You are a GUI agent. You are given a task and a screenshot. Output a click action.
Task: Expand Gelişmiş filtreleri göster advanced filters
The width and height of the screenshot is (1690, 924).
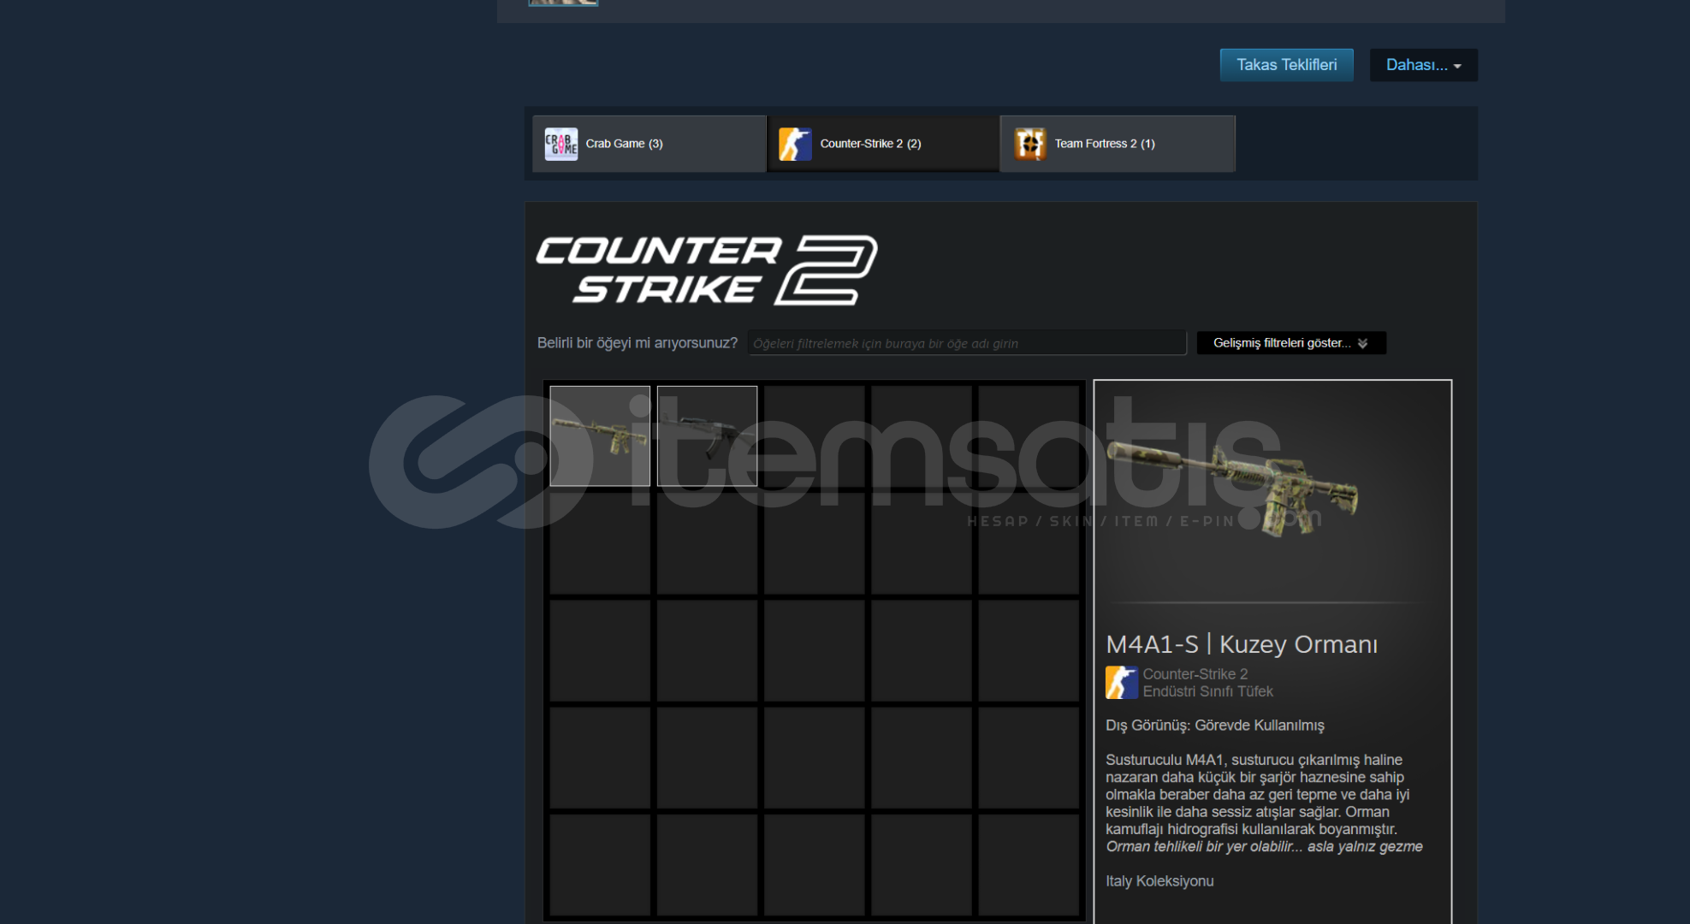pyautogui.click(x=1291, y=343)
